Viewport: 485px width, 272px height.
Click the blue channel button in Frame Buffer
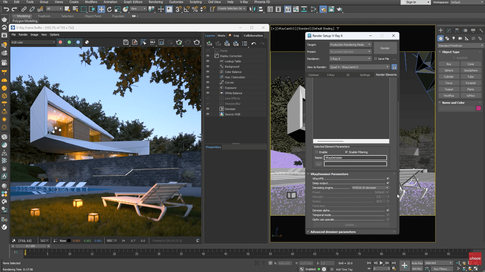coord(78,42)
